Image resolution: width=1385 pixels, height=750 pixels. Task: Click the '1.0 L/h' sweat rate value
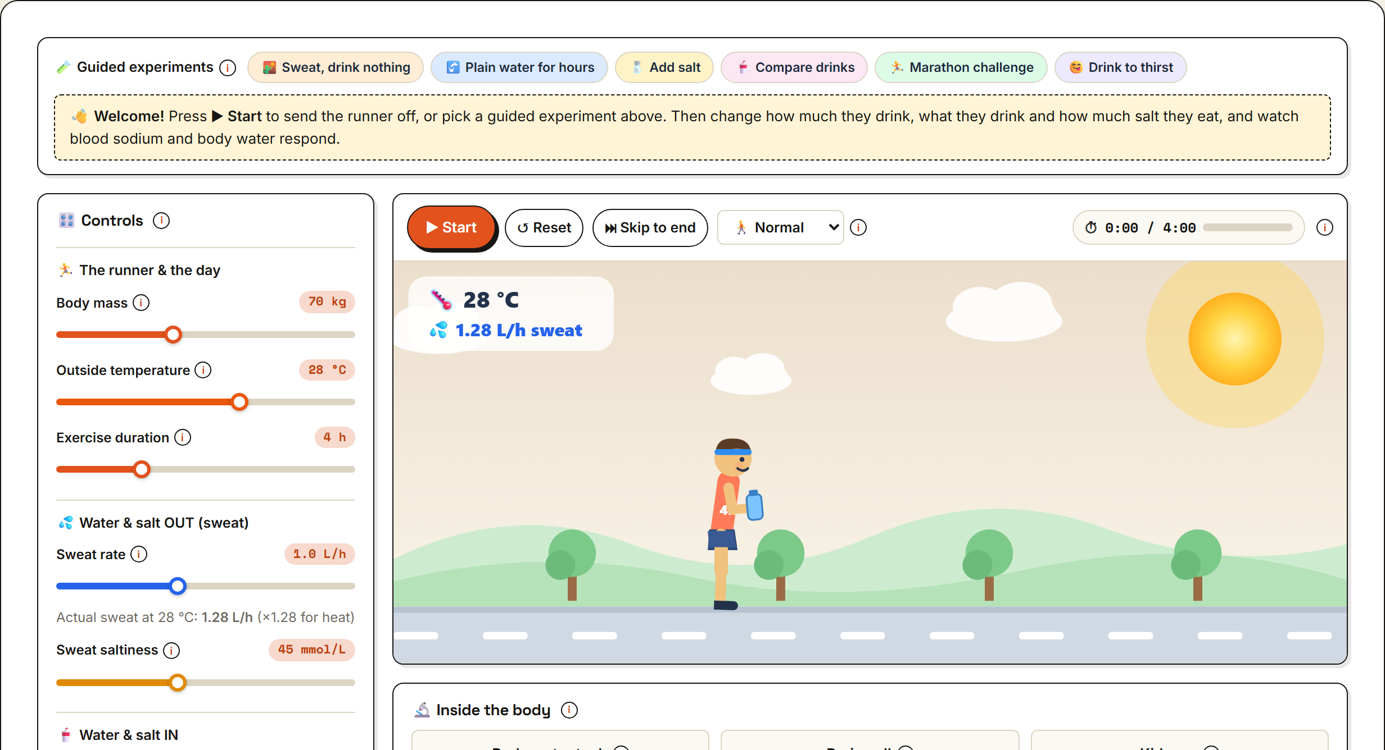(x=320, y=554)
